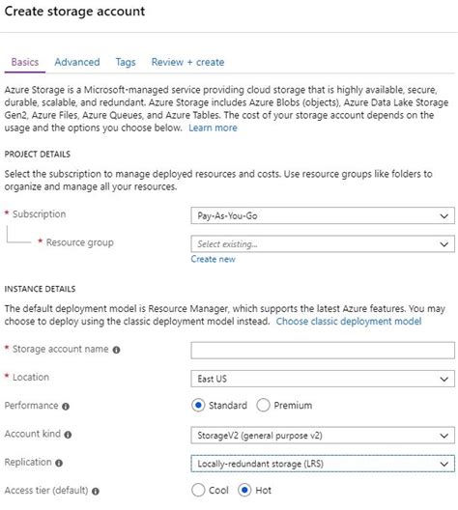Image resolution: width=458 pixels, height=510 pixels.
Task: Choose Hot access tier
Action: [244, 490]
